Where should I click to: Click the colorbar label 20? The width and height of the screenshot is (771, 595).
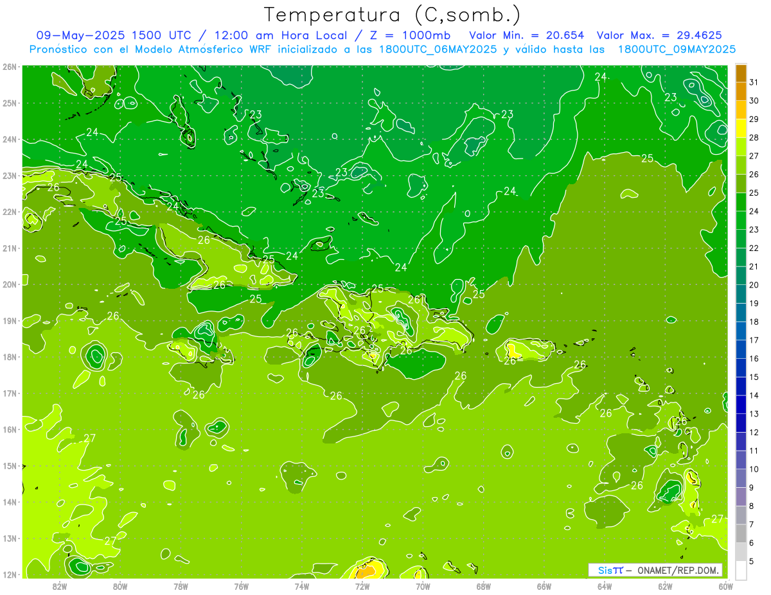point(754,285)
